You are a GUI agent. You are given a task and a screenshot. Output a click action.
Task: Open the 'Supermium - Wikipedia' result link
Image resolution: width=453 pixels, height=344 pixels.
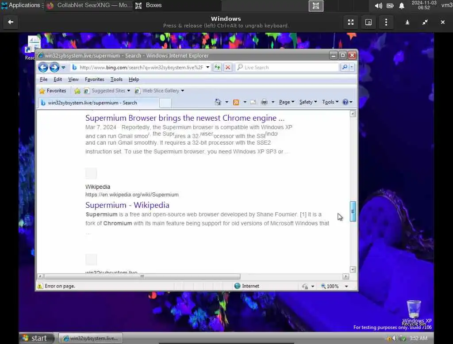(x=127, y=205)
